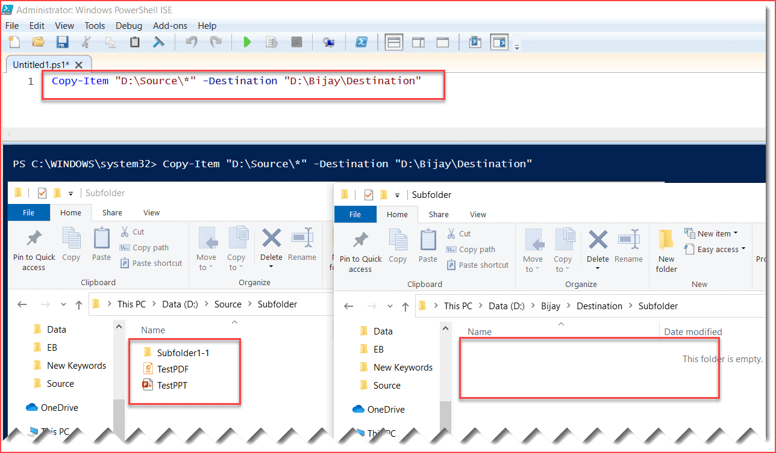Click the scissors Cut icon in ISE toolbar

tap(86, 42)
